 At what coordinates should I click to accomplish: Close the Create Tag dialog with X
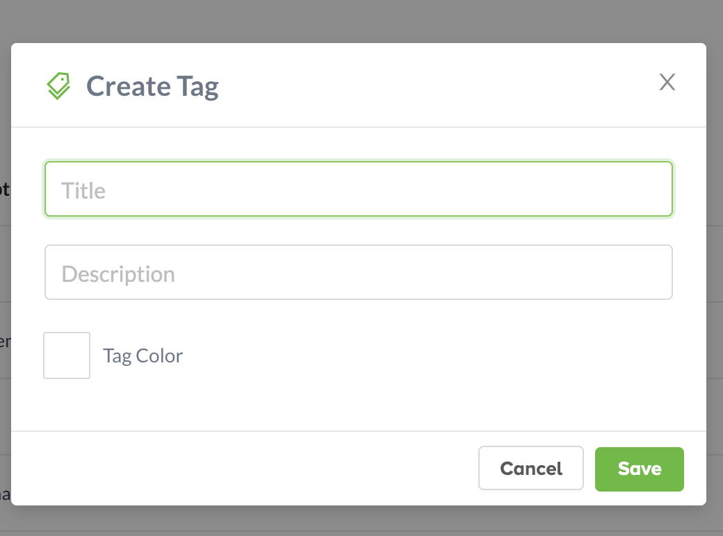tap(667, 83)
